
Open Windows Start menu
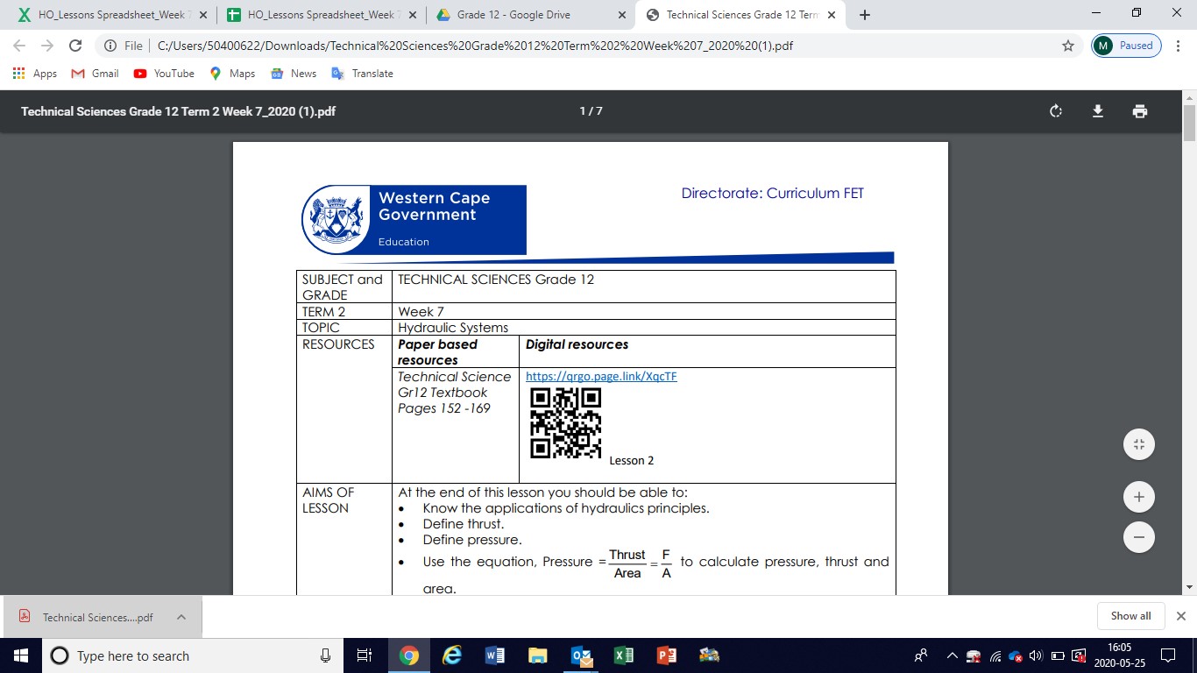[20, 655]
